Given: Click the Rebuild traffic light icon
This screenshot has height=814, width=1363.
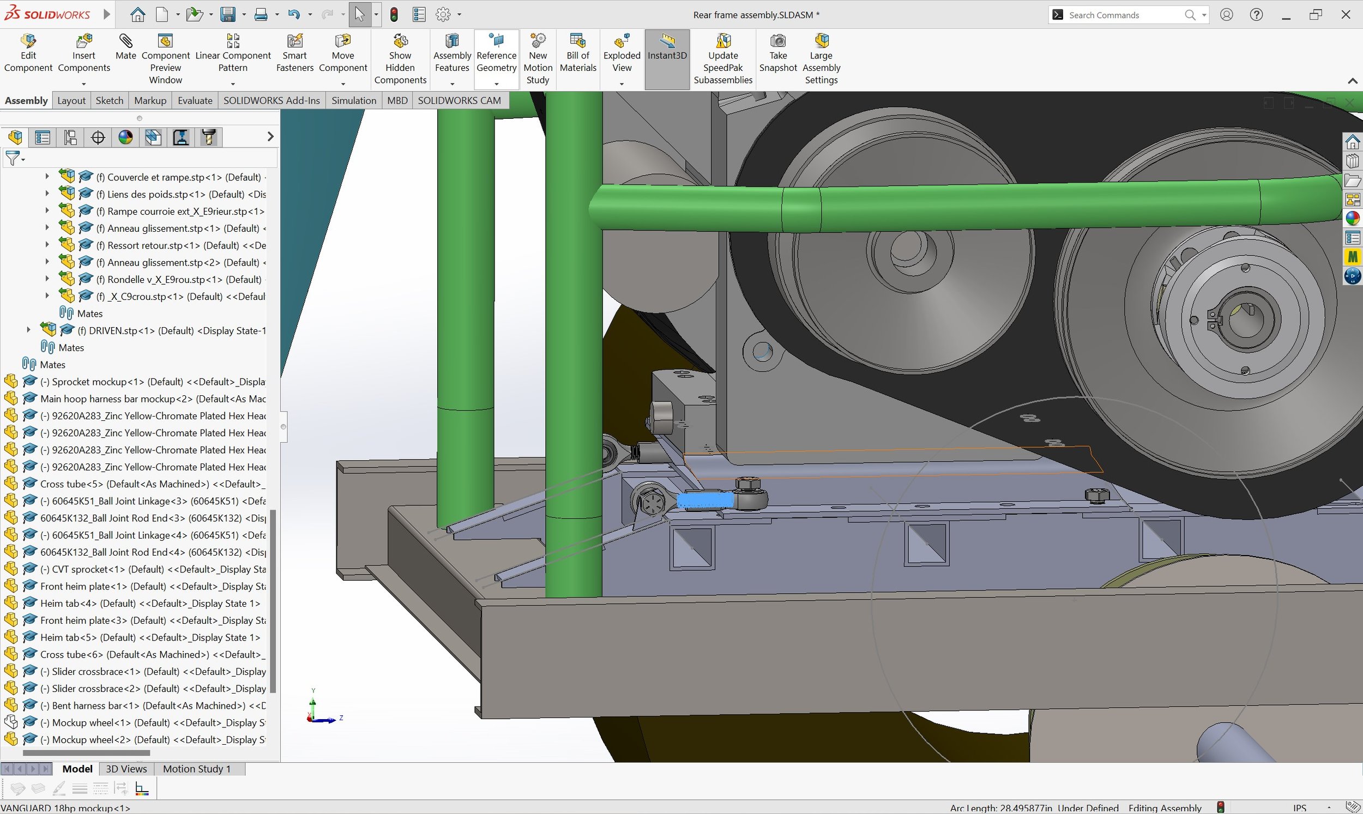Looking at the screenshot, I should (x=394, y=15).
